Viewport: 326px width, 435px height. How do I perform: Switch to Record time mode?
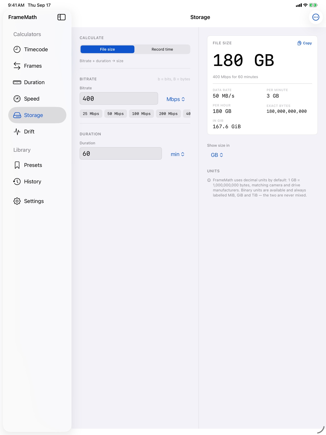162,49
